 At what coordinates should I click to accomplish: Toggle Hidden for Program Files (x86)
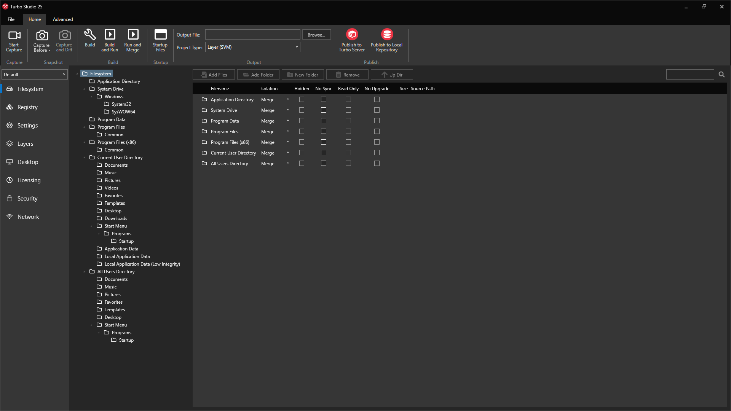tap(302, 142)
